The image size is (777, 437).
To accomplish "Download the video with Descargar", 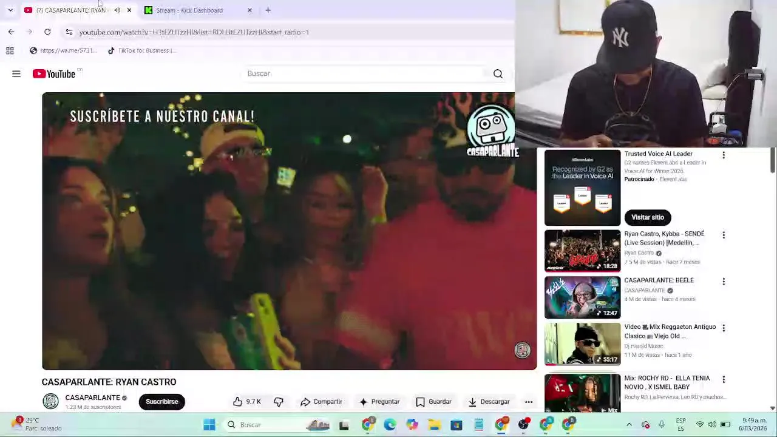I will pyautogui.click(x=489, y=402).
